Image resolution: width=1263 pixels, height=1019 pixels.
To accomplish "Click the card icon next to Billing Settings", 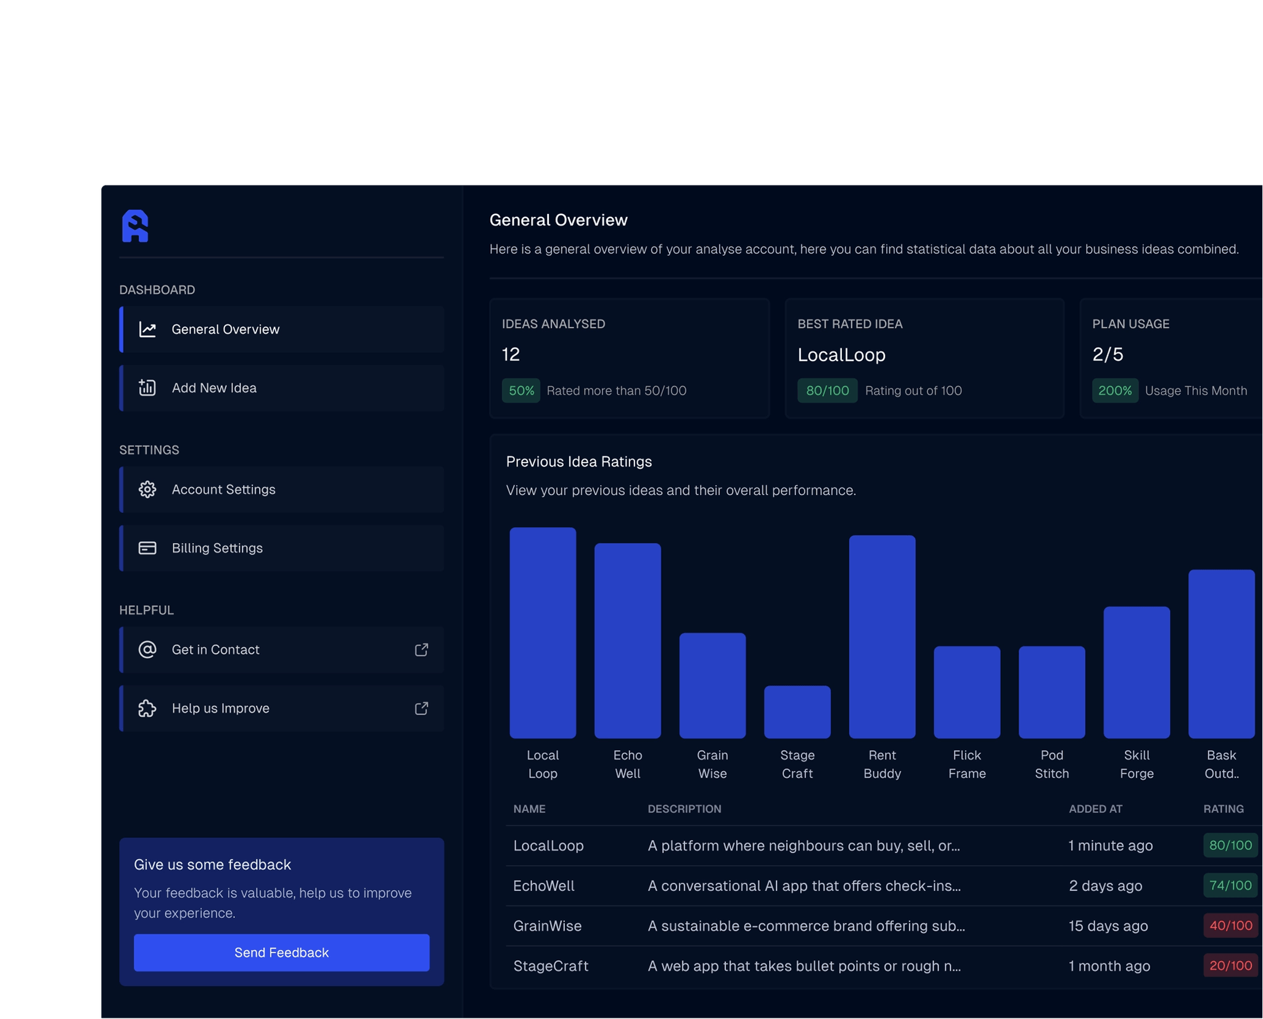I will point(147,547).
